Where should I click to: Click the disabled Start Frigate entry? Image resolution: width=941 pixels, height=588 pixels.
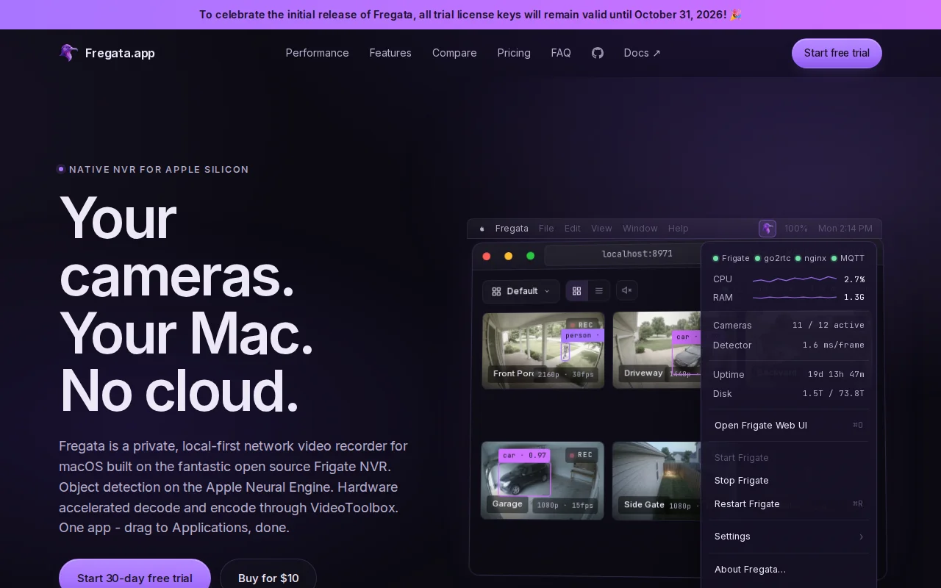789,458
